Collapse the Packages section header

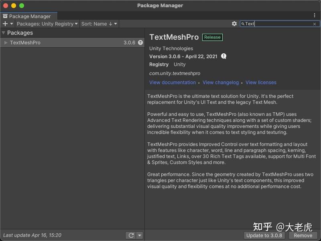(x=3, y=33)
